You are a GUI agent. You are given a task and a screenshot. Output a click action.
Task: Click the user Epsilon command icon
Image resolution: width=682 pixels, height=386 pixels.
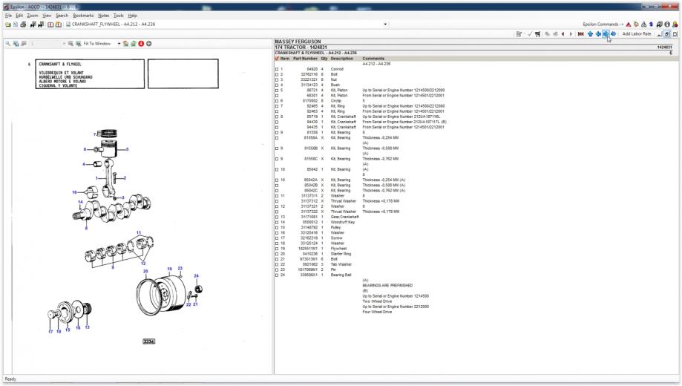point(675,24)
